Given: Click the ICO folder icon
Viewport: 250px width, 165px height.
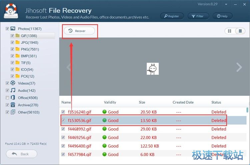Looking at the screenshot, I should tap(18, 69).
